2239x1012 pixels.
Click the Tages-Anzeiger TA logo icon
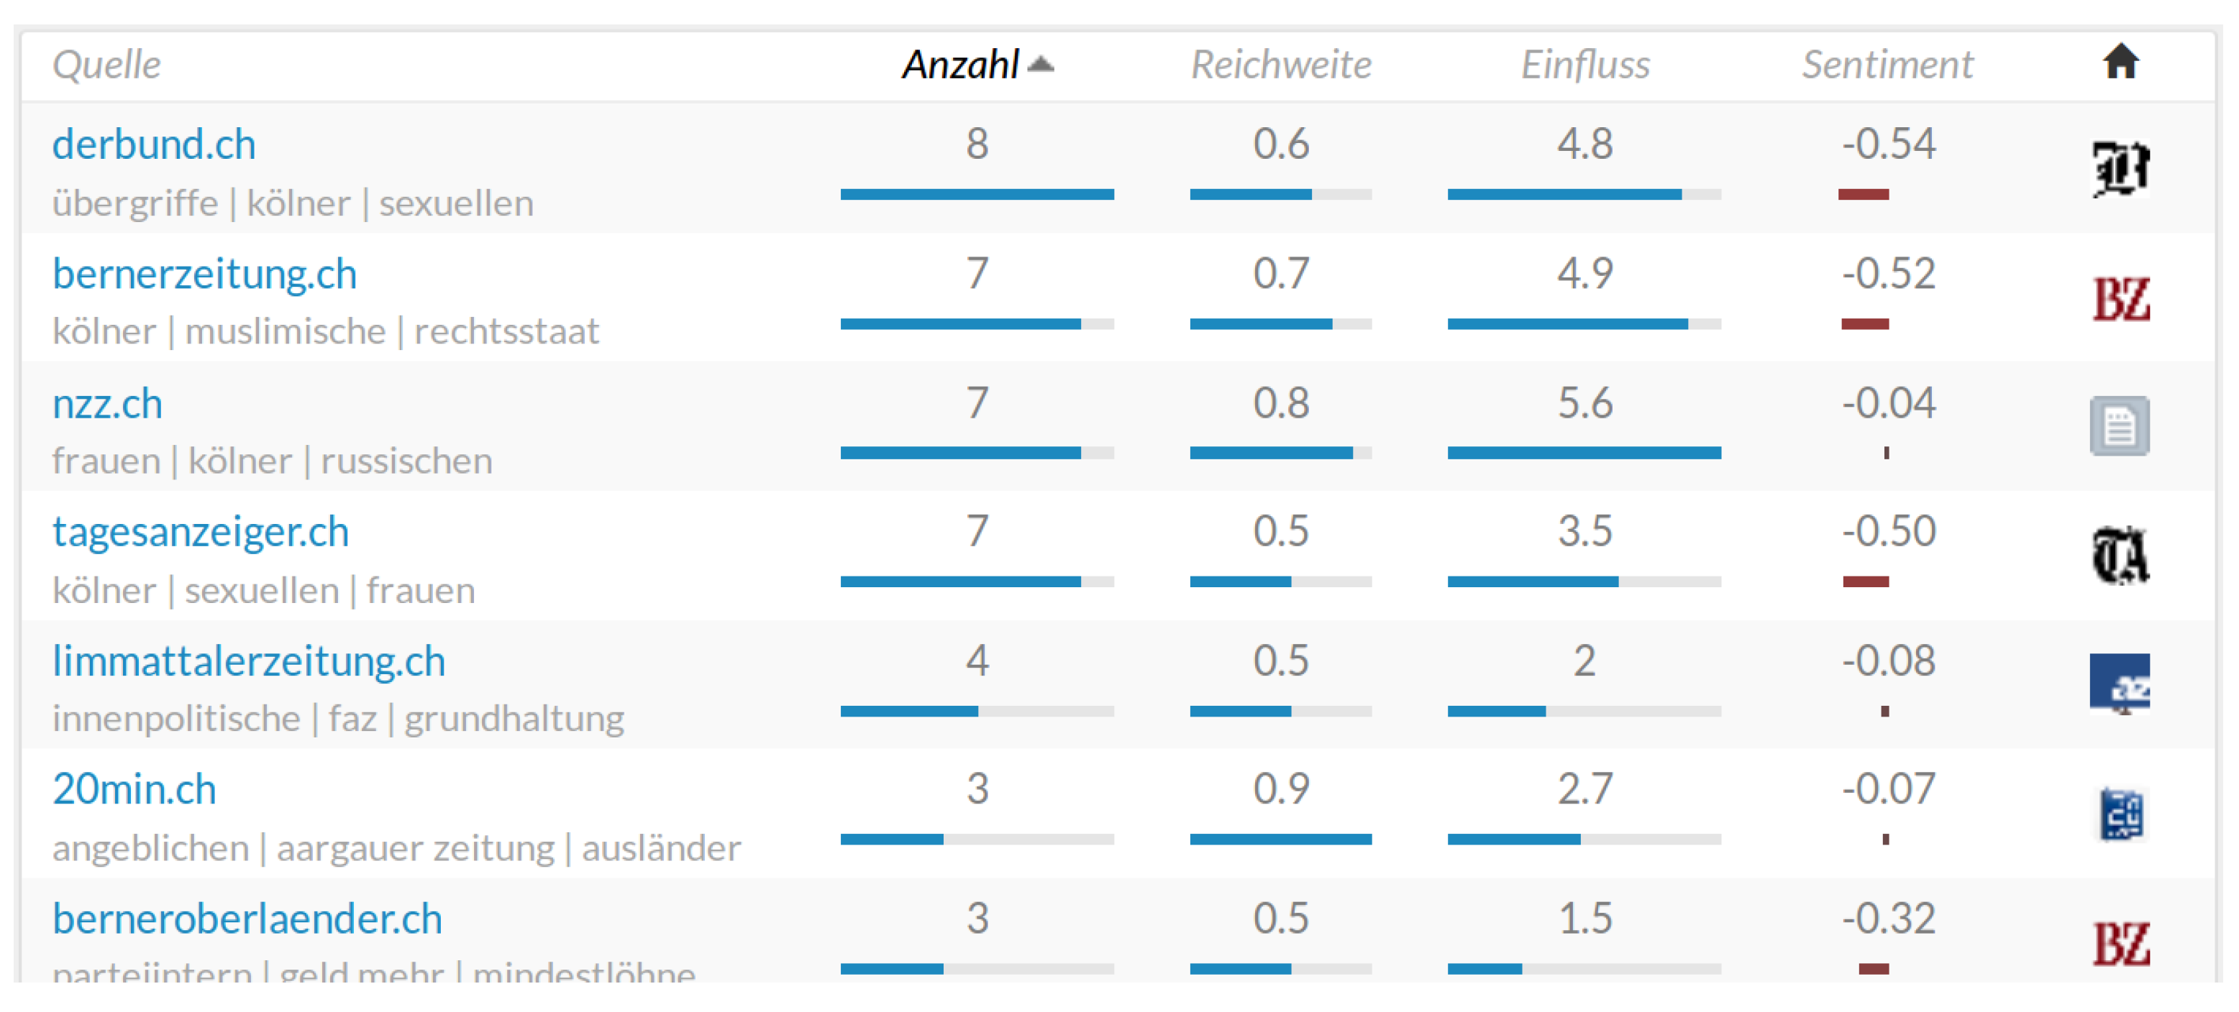pos(2120,556)
